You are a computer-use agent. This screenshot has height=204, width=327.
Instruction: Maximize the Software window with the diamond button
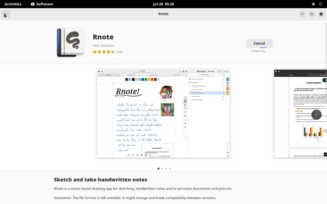click(x=312, y=14)
